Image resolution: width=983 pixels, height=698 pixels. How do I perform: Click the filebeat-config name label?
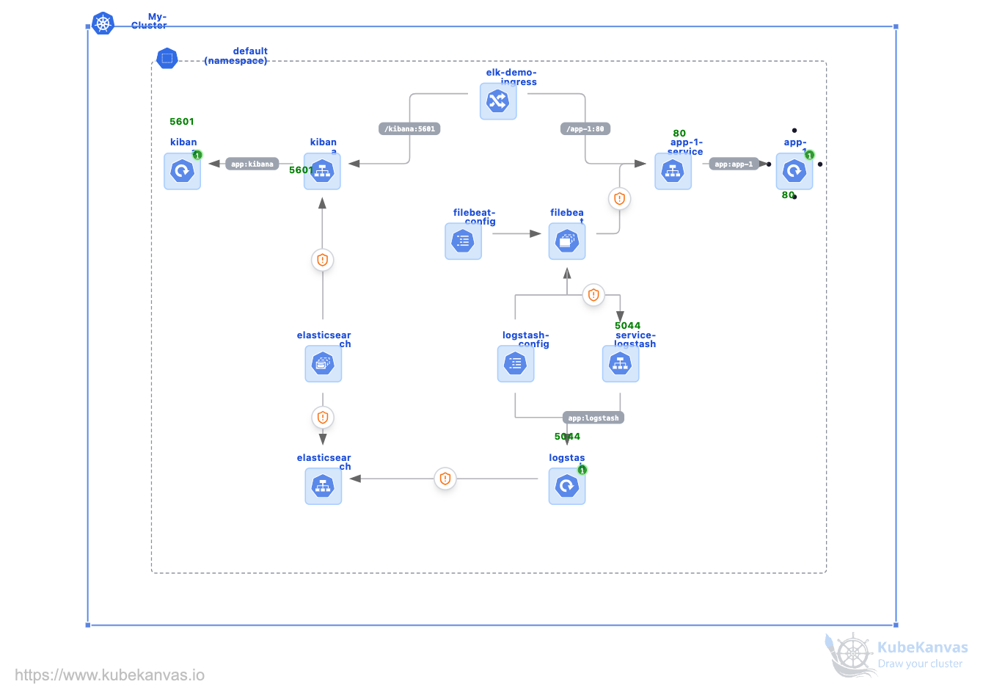pos(475,217)
